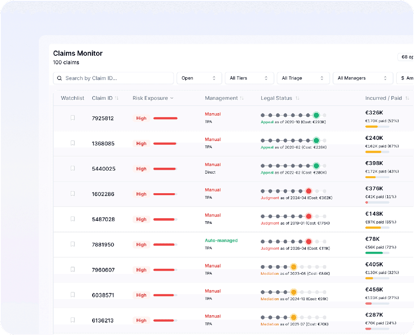Click the orange Mediation stage dot for claim 6136213
Viewport: 414px width, 335px height.
click(x=294, y=317)
